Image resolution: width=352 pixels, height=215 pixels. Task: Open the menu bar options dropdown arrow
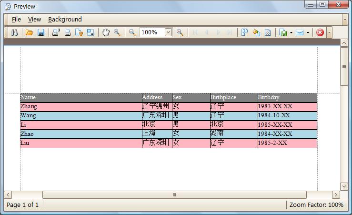(x=345, y=20)
